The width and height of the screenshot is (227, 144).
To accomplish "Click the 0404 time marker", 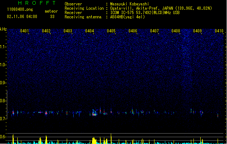I will click(90, 31).
